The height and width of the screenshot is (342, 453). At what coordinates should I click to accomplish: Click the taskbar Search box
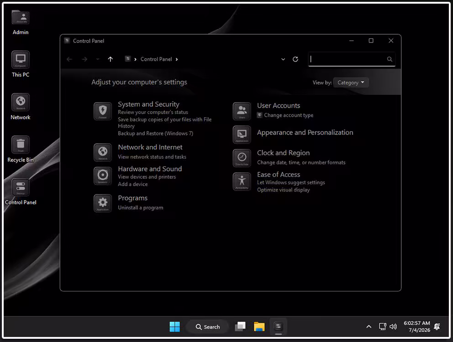tap(207, 326)
